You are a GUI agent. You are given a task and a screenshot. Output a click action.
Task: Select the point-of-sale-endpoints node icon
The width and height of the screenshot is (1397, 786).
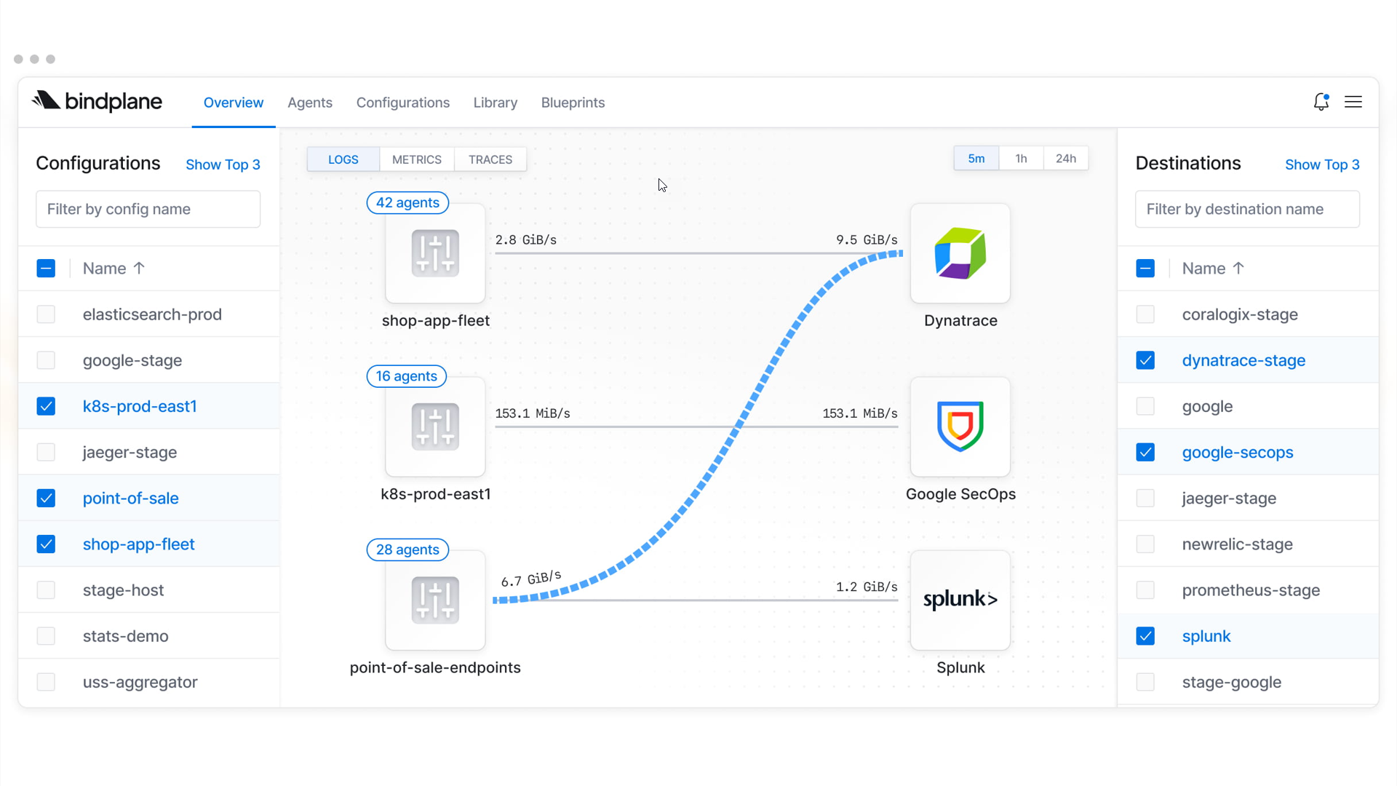click(435, 600)
